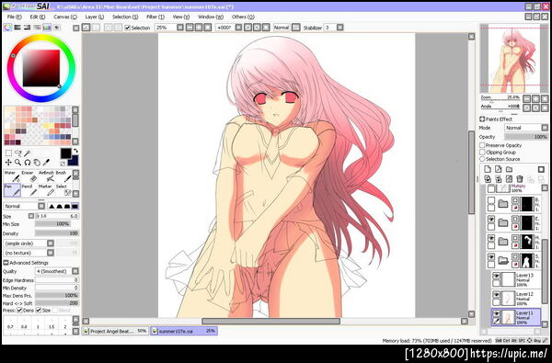Choose the Brush tool
This screenshot has width=552, height=363.
tap(63, 176)
